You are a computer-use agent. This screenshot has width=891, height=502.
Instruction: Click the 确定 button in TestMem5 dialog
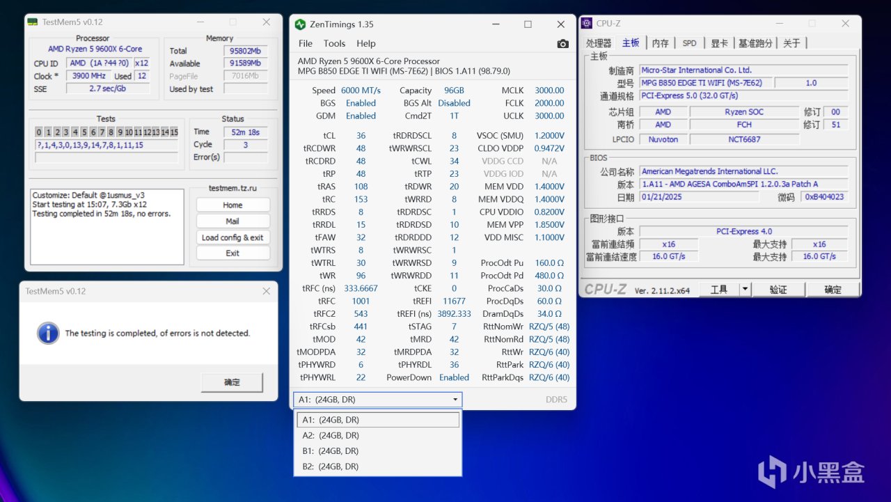[x=232, y=382]
